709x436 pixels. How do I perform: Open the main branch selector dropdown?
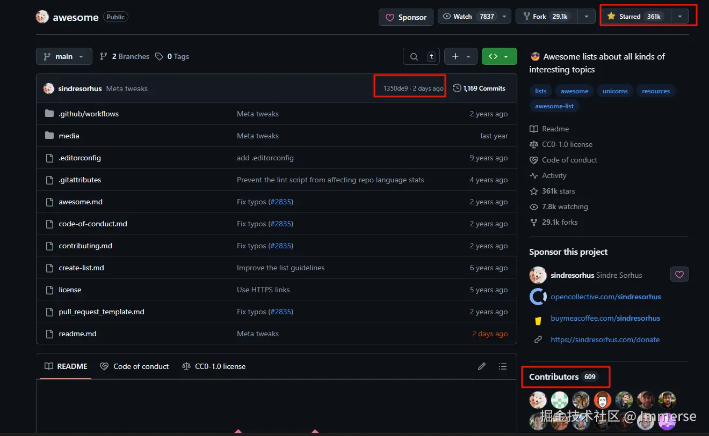pos(64,56)
